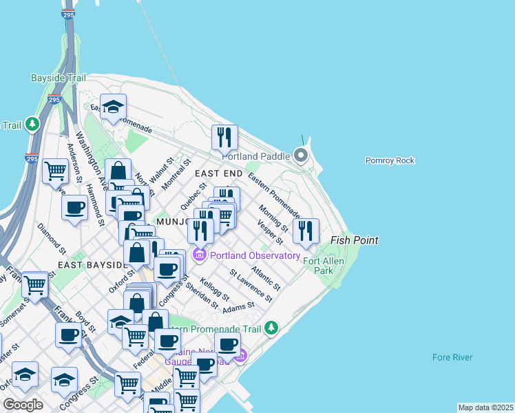The height and width of the screenshot is (413, 515).
Task: Open the cafe marker beside Narrow Gauge Railroad museum
Action: 227,346
